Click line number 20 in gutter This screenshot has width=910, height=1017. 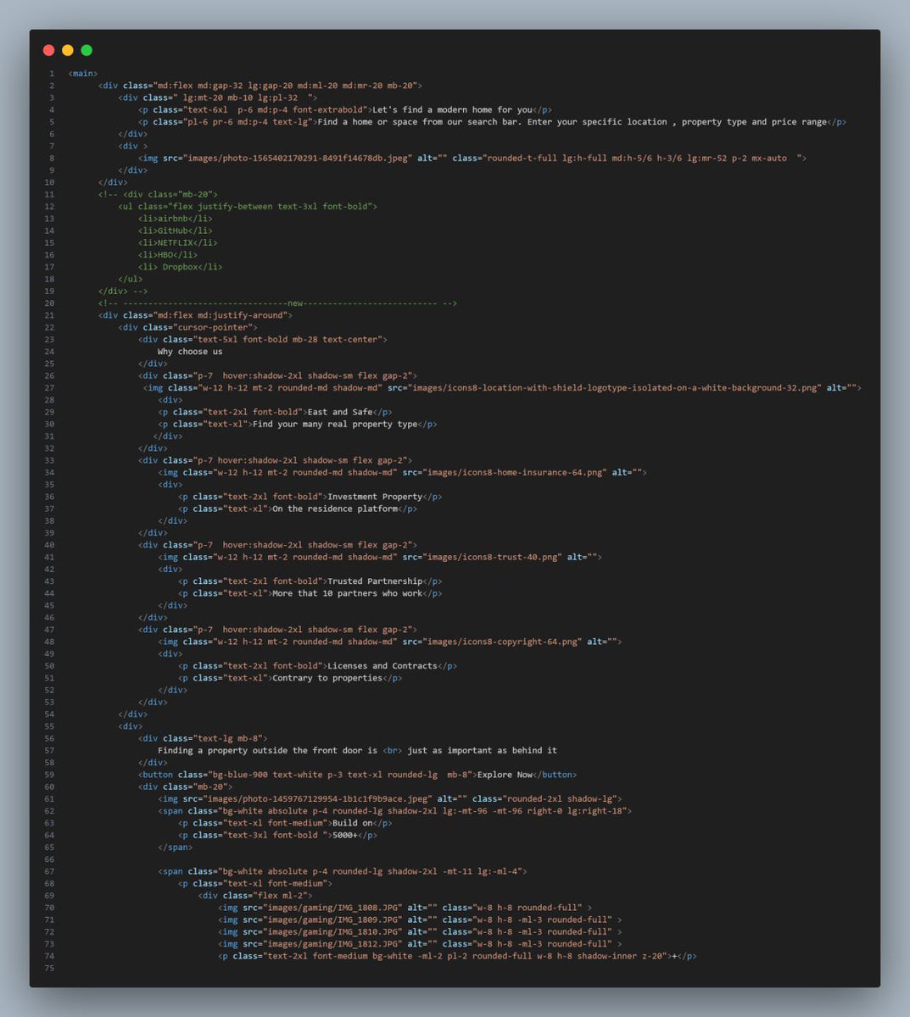(49, 303)
